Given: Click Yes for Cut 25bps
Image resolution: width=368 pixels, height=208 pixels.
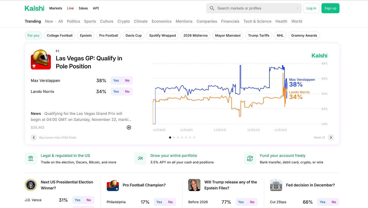Looking at the screenshot, I should [x=323, y=202].
